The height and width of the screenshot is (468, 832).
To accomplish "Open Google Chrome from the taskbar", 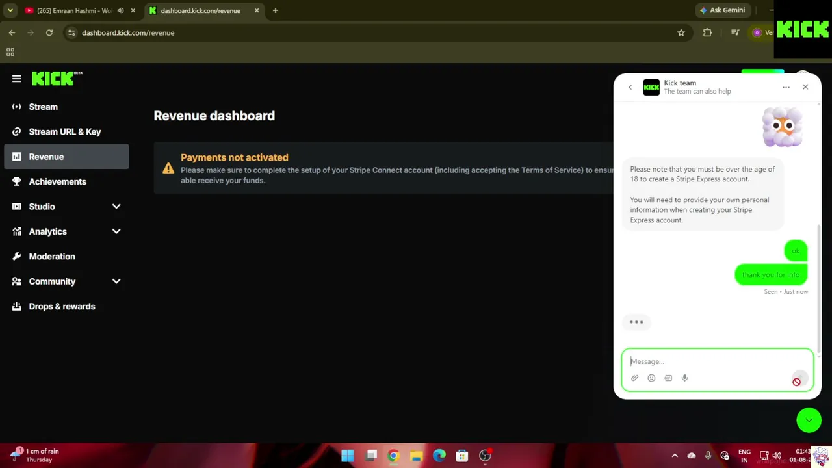I will click(393, 456).
